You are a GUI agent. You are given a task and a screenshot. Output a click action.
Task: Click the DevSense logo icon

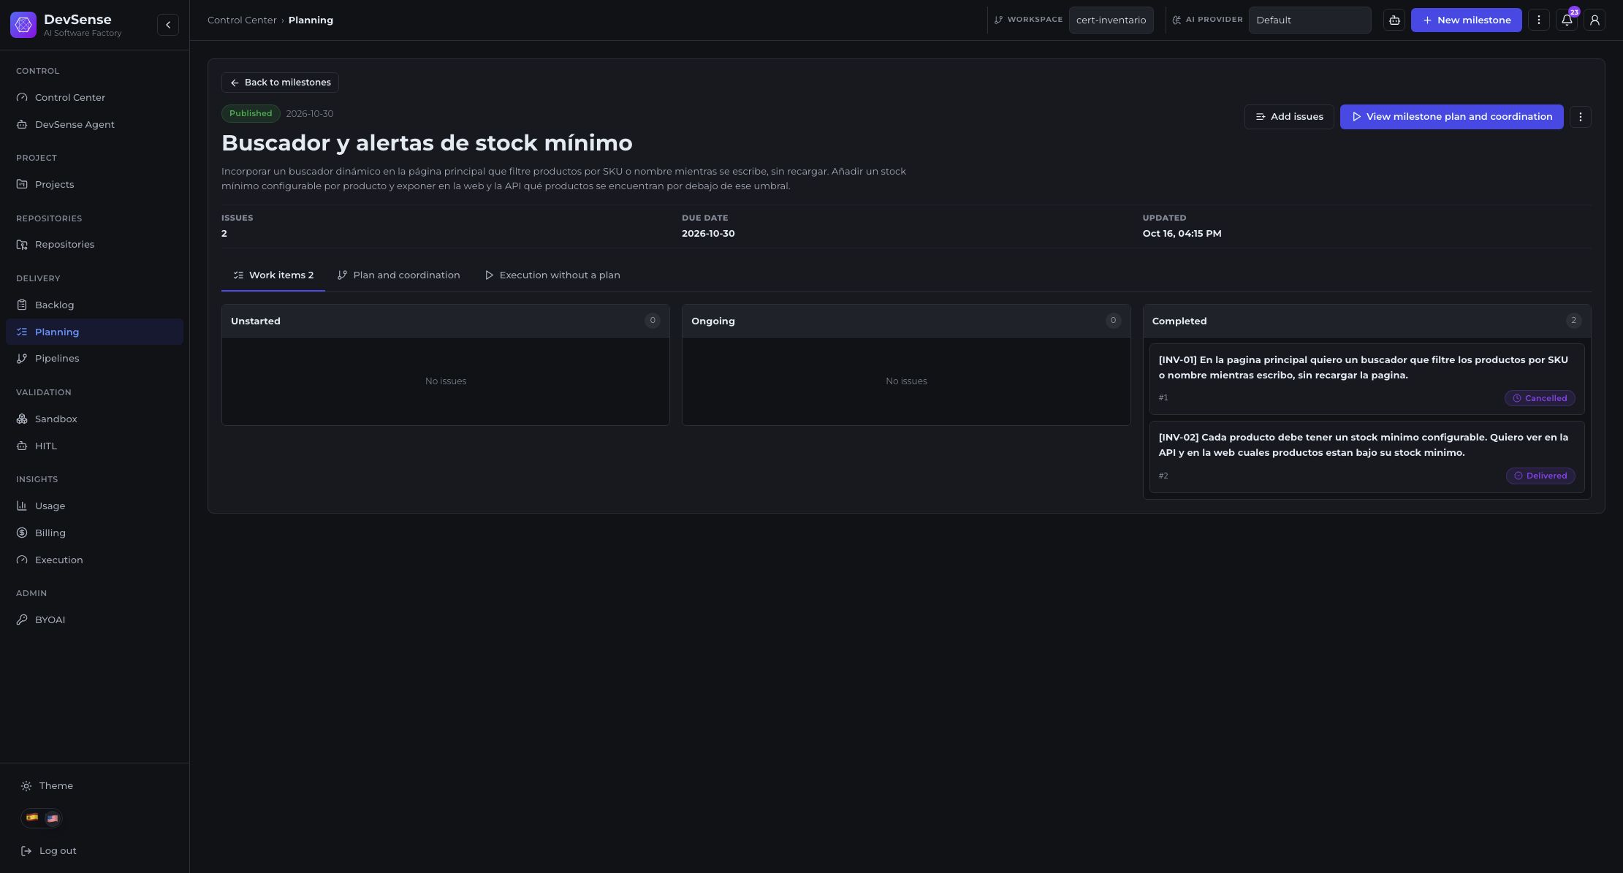point(23,25)
